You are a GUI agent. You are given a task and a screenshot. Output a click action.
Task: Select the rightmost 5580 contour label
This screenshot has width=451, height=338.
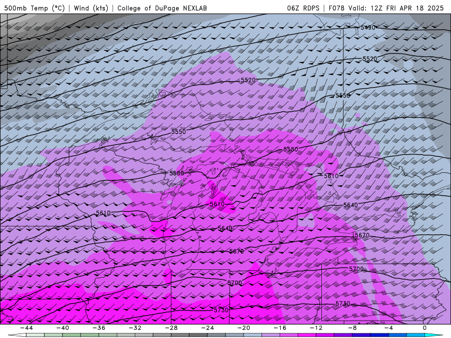coord(290,149)
